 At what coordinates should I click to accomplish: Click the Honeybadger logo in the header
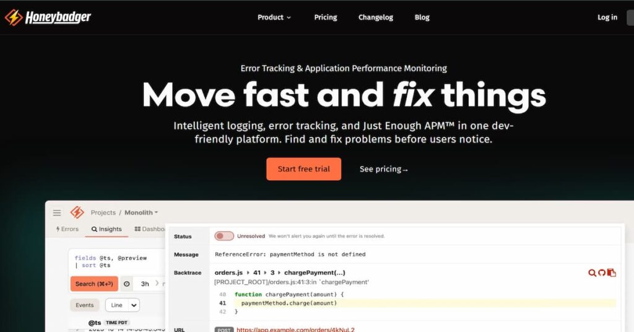[x=48, y=17]
